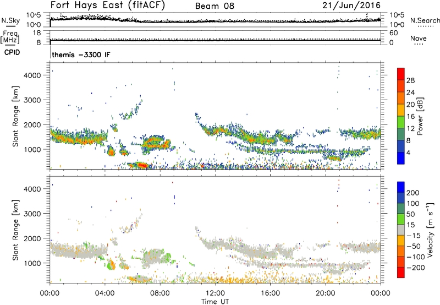Select the Beam 08 label

[x=215, y=6]
